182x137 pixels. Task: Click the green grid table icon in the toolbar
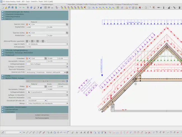[118, 8]
